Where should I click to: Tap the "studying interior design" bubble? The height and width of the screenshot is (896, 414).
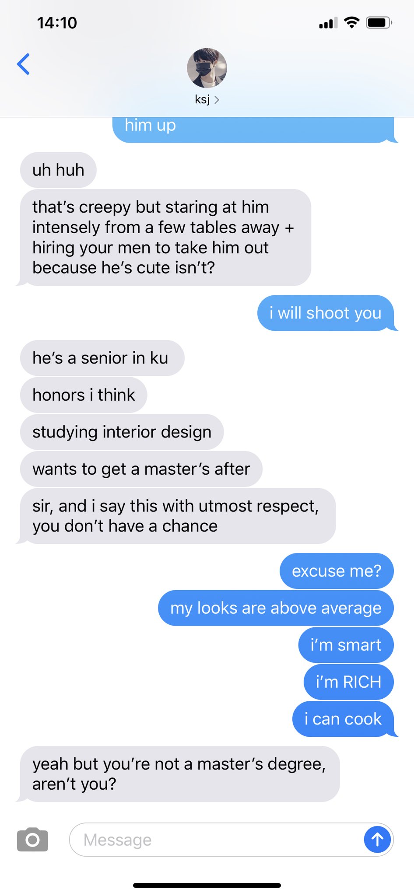tap(122, 432)
